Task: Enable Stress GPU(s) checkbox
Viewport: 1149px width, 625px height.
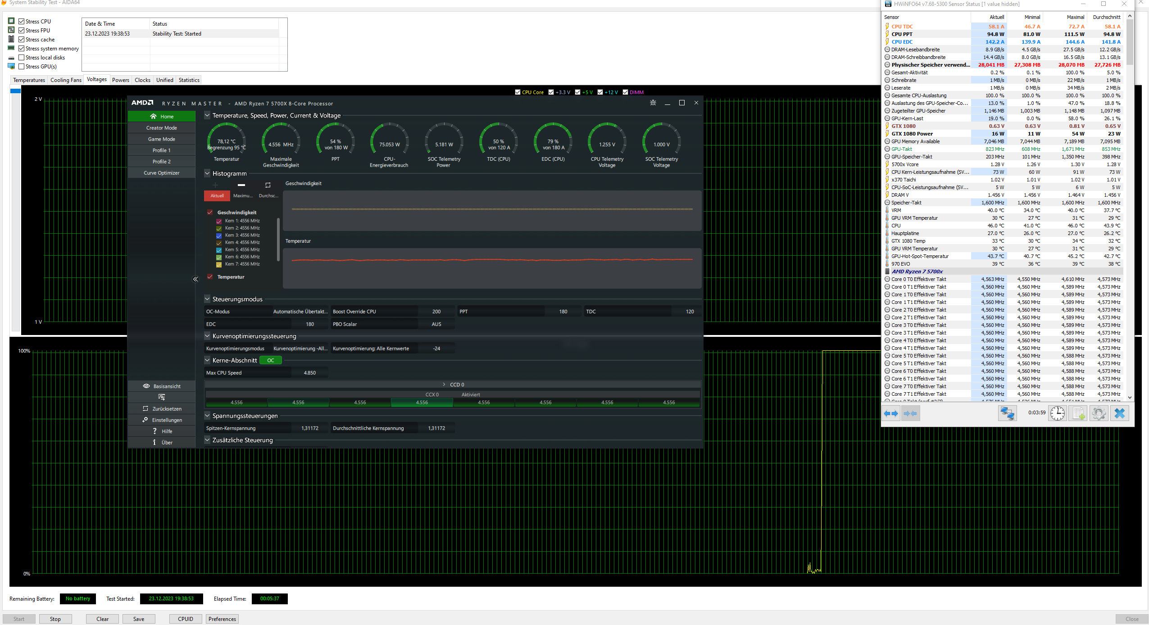Action: (x=21, y=66)
